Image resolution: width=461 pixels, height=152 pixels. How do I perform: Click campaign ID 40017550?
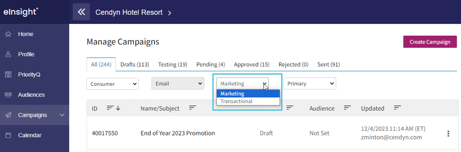105,133
